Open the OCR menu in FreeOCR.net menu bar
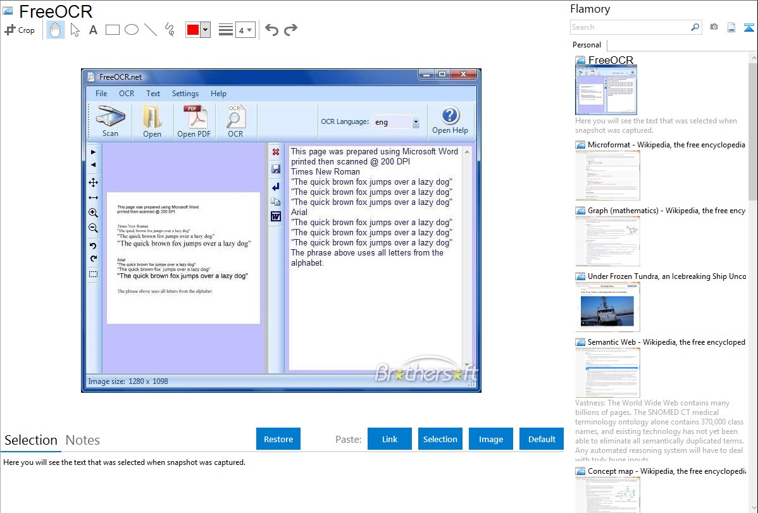The image size is (758, 513). click(x=127, y=94)
